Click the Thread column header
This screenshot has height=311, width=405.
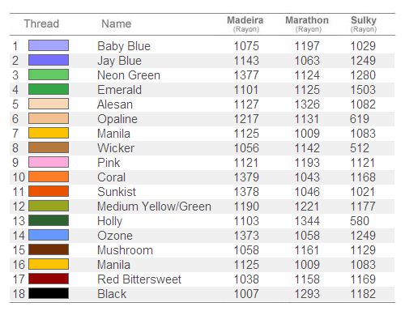tap(41, 23)
